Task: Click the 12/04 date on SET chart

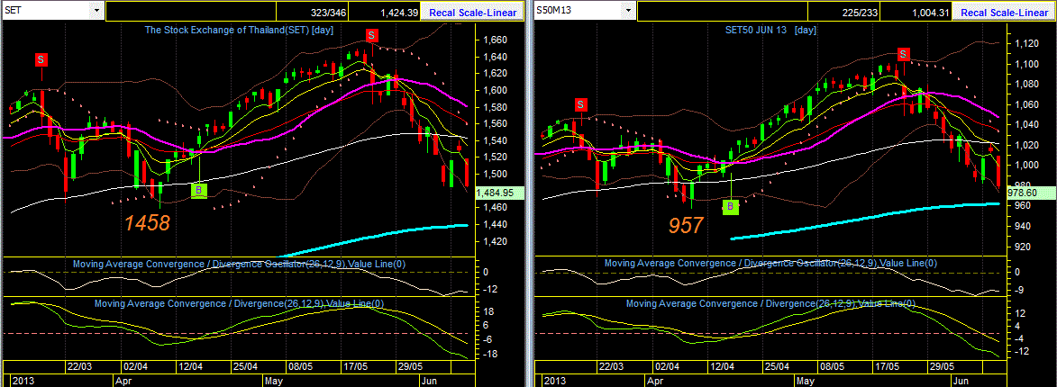Action: pyautogui.click(x=191, y=367)
